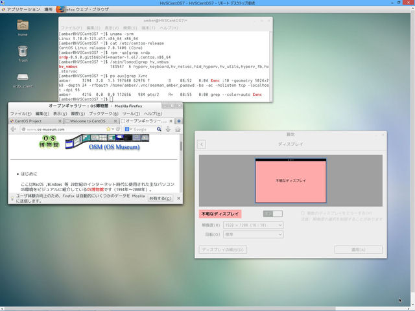Screen dimensions: 415x311
Task: Click the OS 博物館 logo on the page
Action: tap(49, 142)
